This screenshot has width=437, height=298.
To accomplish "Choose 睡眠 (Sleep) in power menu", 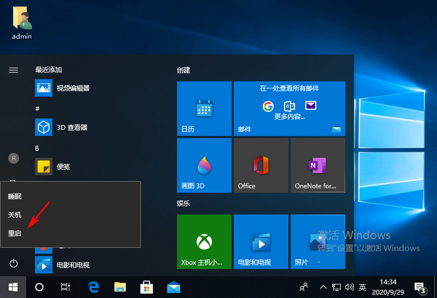I will click(15, 196).
